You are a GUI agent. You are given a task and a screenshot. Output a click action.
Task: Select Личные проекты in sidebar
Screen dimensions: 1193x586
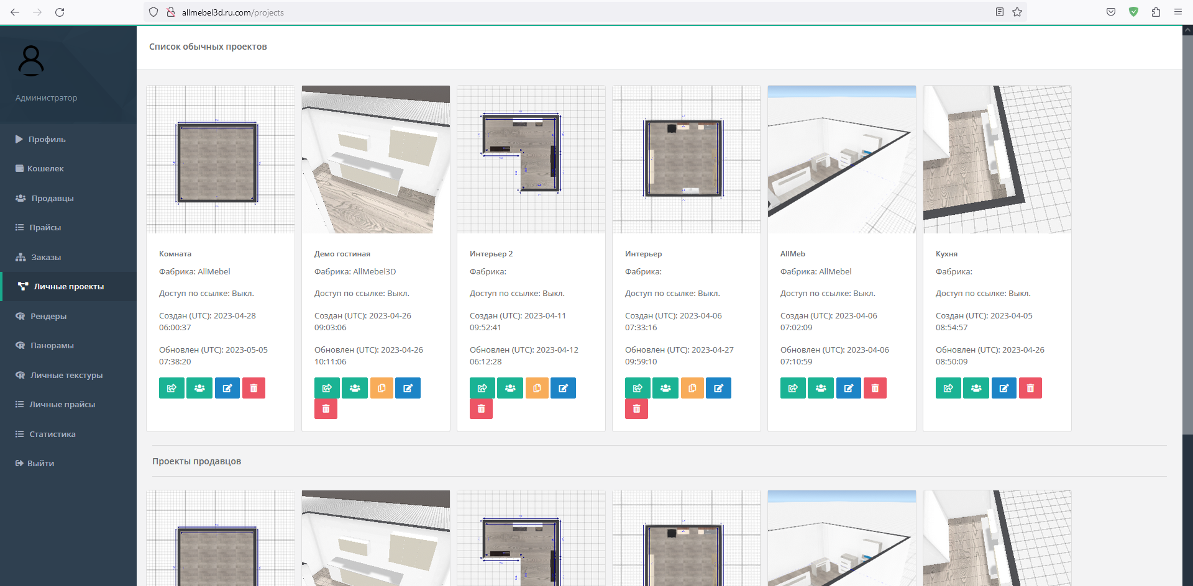point(68,286)
